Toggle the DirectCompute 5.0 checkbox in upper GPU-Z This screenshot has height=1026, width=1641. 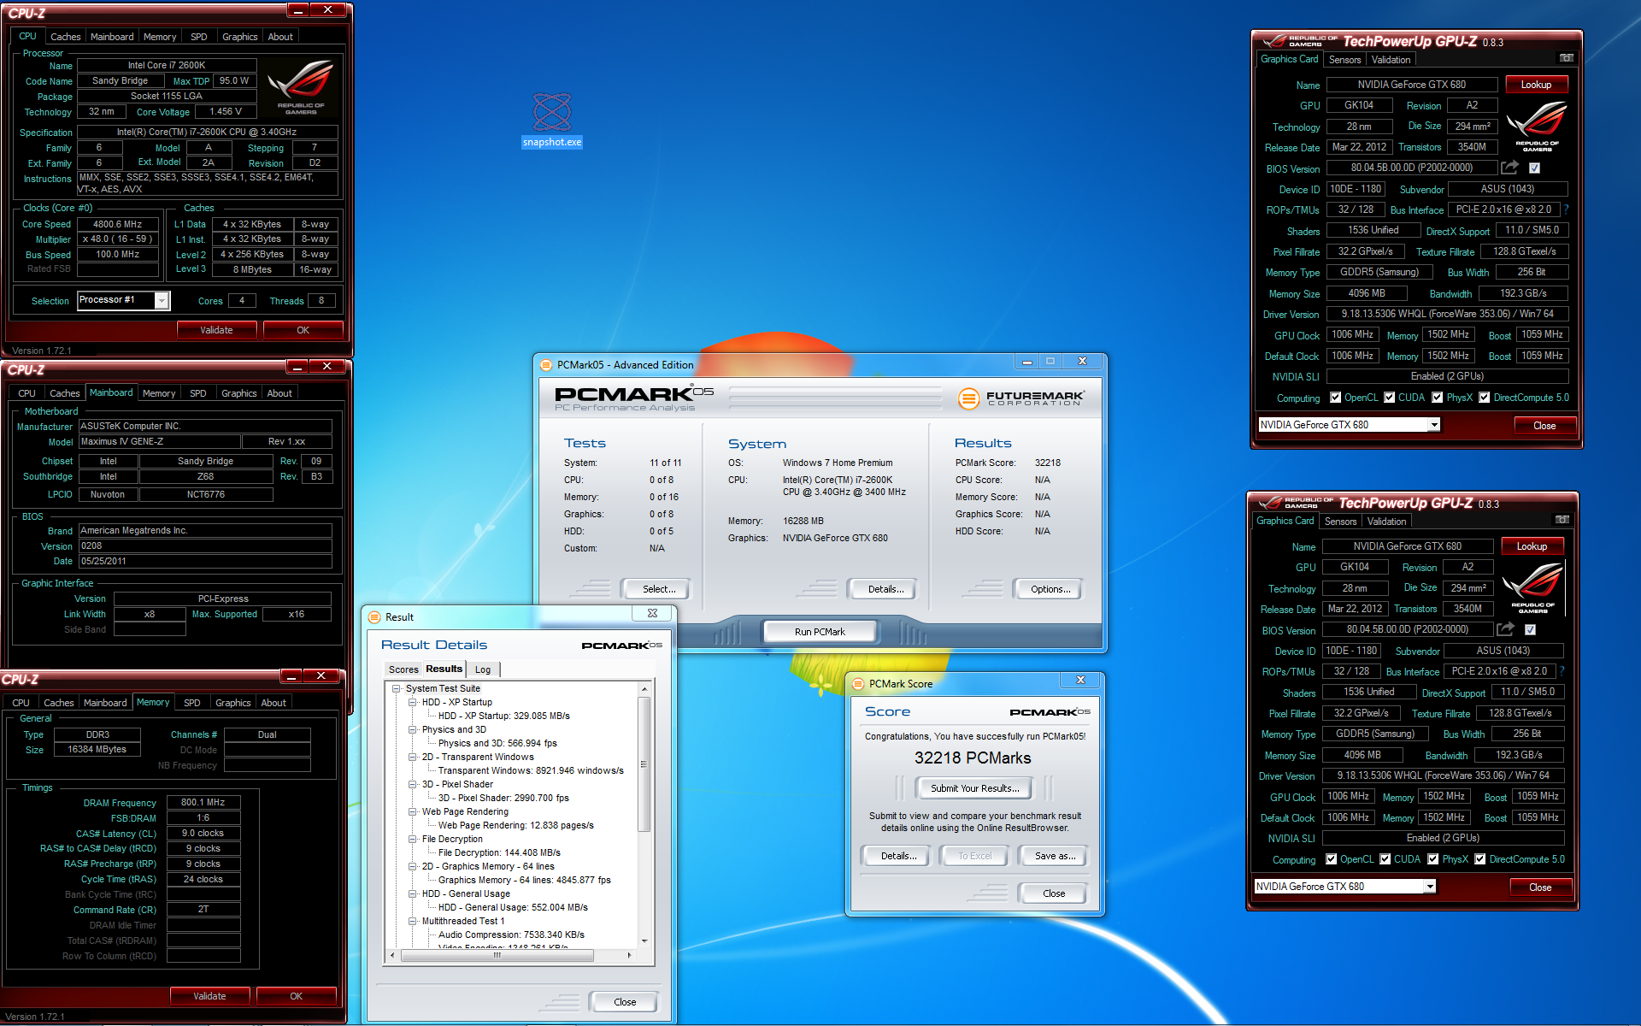click(x=1484, y=398)
